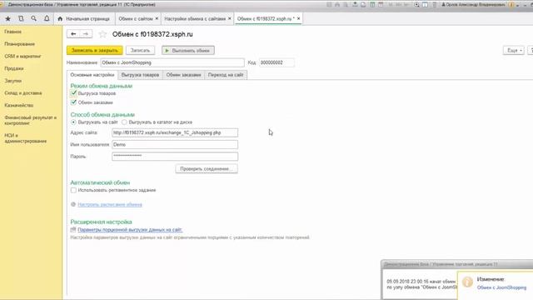
Task: Open the Продажи section
Action: (14, 68)
